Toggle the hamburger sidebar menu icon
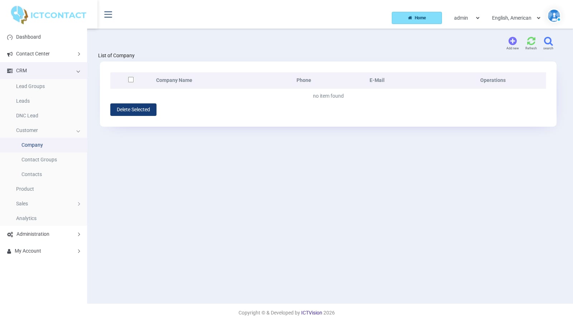Screen dimensions: 573x322 point(108,14)
